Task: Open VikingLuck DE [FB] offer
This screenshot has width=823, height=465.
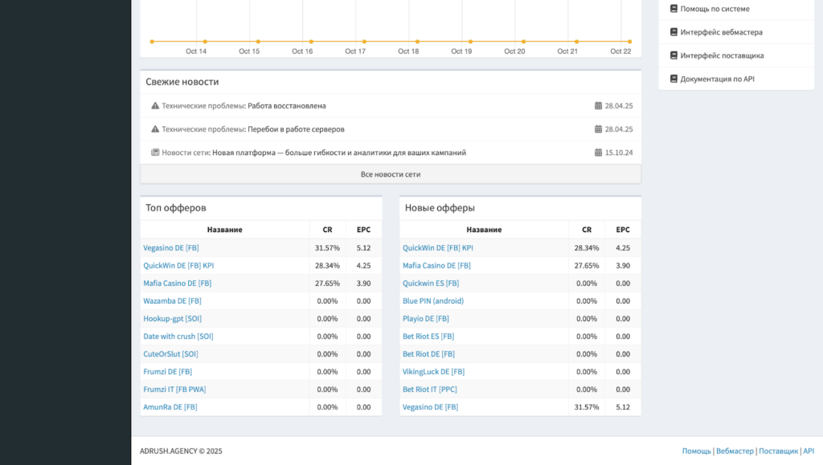Action: pyautogui.click(x=433, y=372)
